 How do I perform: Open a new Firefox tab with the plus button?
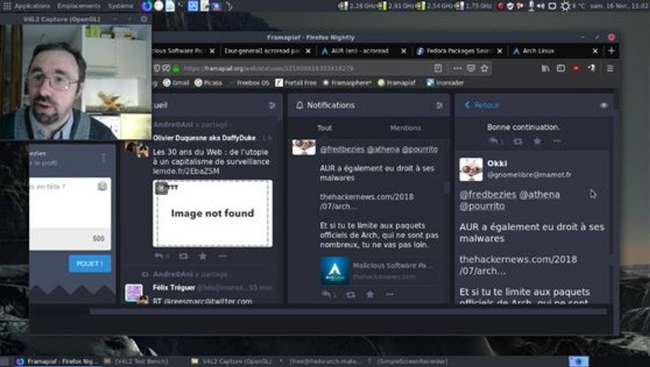(612, 50)
